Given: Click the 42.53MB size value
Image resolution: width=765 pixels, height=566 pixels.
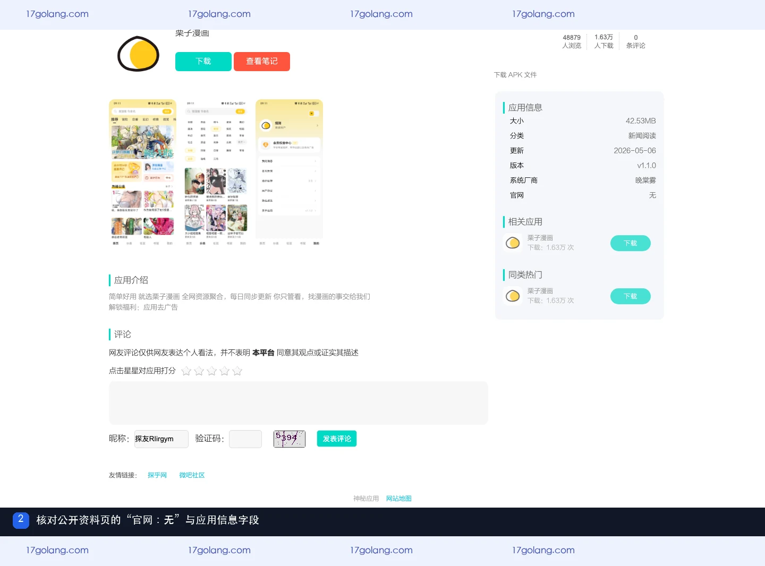Looking at the screenshot, I should [x=641, y=121].
